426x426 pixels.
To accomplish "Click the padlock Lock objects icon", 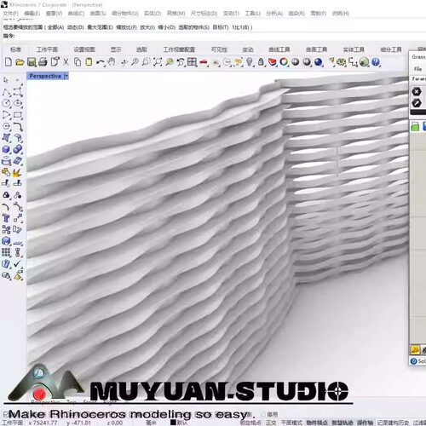I will click(x=261, y=62).
